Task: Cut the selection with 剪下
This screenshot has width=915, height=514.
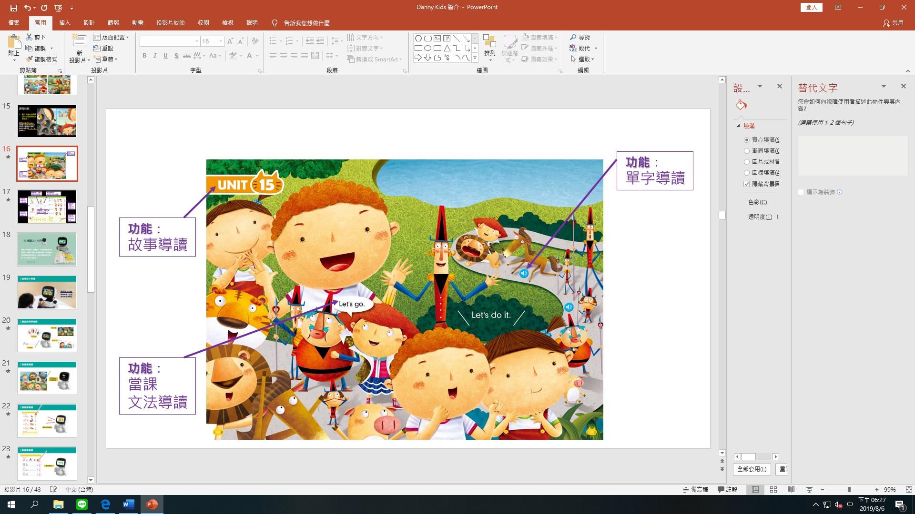Action: (36, 37)
